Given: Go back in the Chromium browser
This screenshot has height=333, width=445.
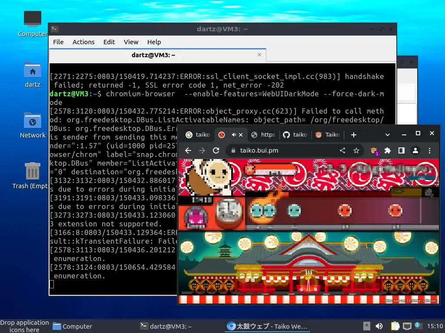Looking at the screenshot, I should pos(188,150).
